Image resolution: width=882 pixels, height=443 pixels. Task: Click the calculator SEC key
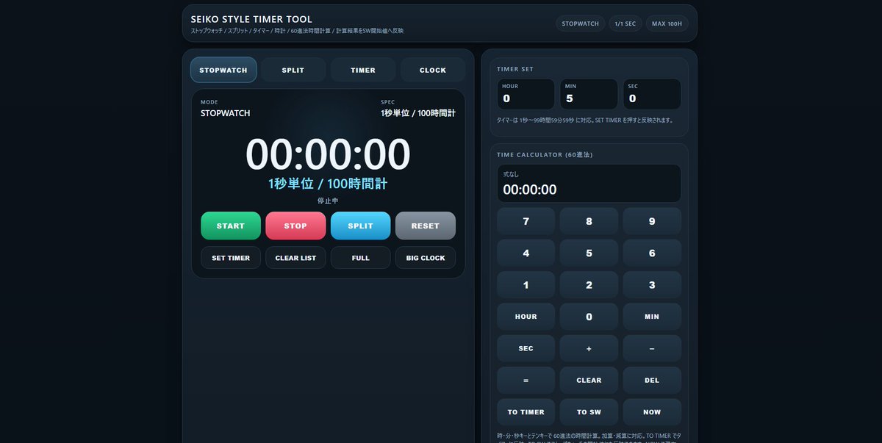[x=526, y=348]
